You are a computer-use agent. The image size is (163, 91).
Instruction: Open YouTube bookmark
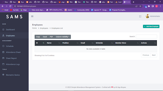coord(14,10)
